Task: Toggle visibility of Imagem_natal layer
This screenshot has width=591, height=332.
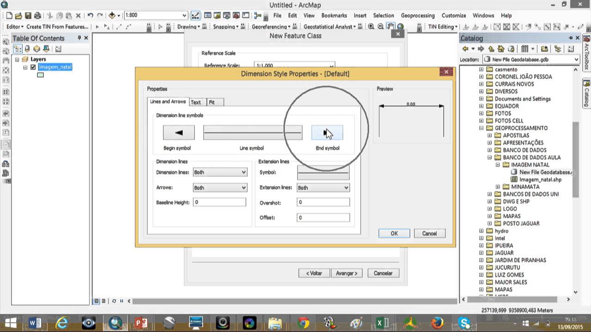Action: (33, 67)
